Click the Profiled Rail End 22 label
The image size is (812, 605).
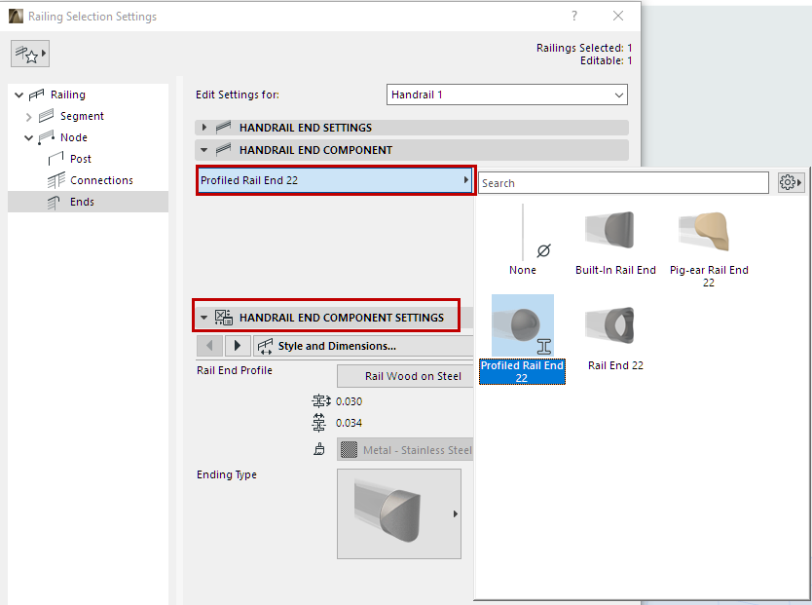522,371
